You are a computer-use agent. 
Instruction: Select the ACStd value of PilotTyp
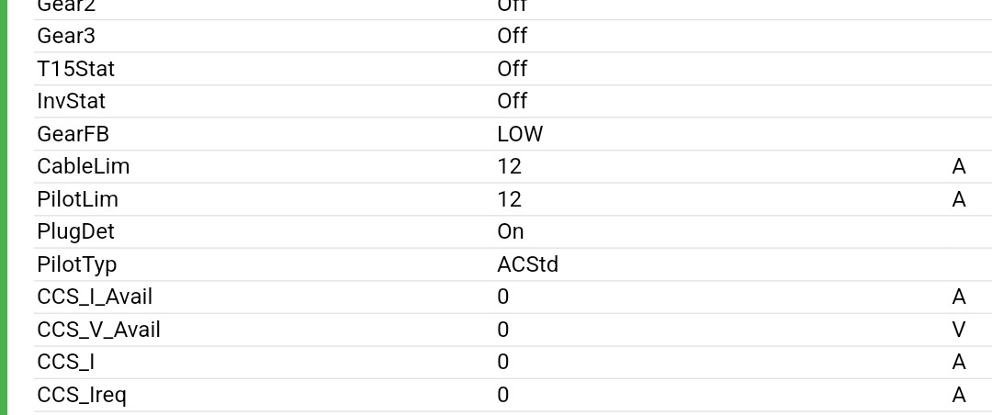(x=528, y=264)
